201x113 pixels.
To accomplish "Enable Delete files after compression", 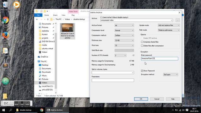I will (x=142, y=46).
